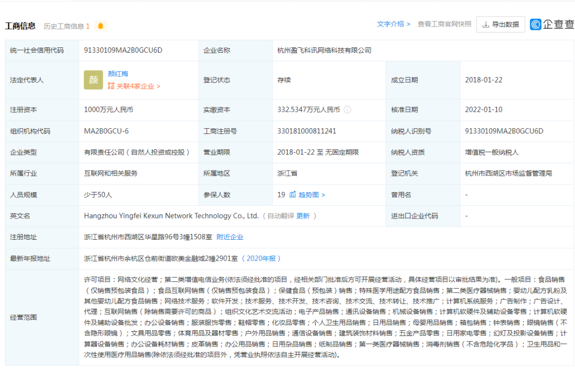Click the bell icon beside 历史工商信息
575x369 pixels.
tap(100, 26)
